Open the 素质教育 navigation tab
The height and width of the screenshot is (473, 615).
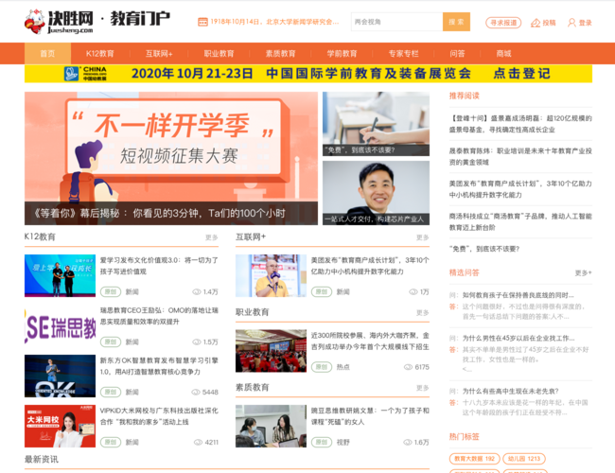click(x=280, y=53)
